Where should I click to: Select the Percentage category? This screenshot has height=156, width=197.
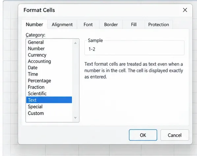pos(49,81)
